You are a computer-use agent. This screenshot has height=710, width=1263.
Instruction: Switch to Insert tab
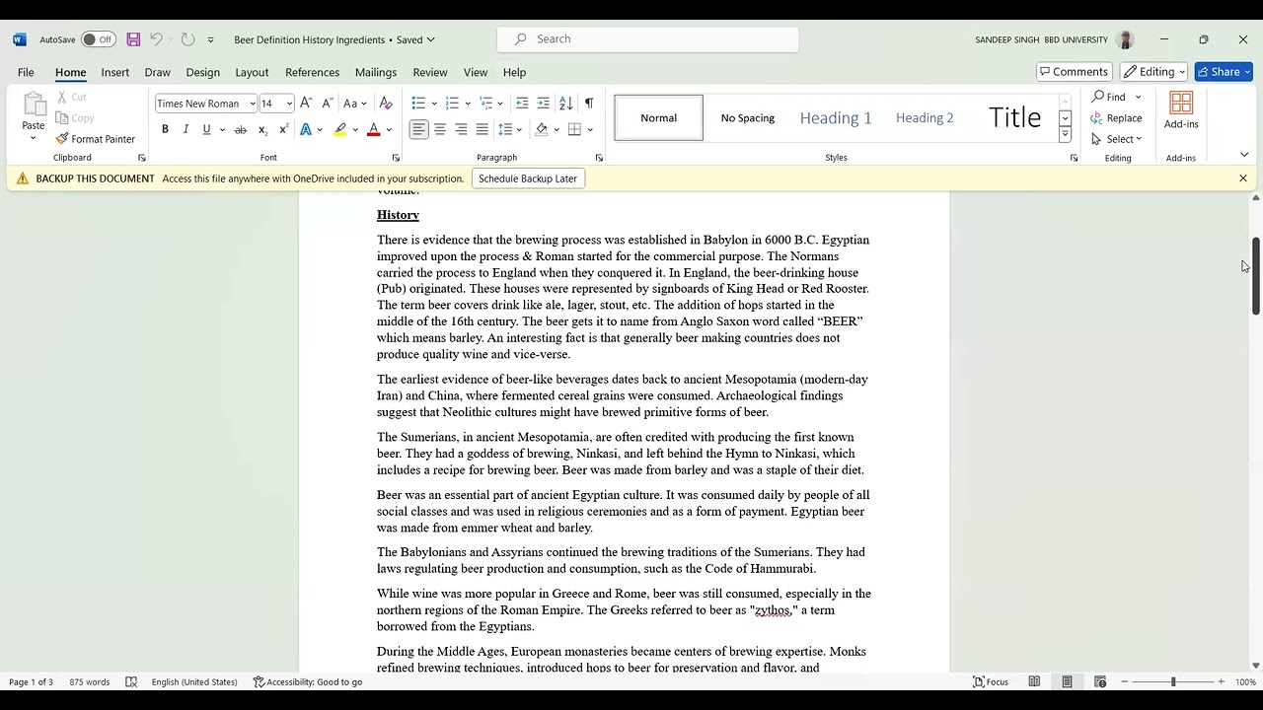(x=115, y=72)
